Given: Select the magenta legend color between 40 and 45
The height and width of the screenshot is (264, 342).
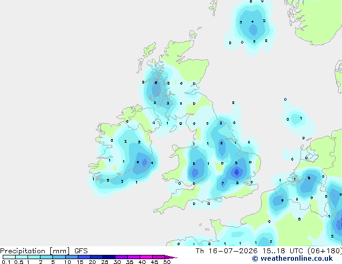Looking at the screenshot, I should 146,257.
